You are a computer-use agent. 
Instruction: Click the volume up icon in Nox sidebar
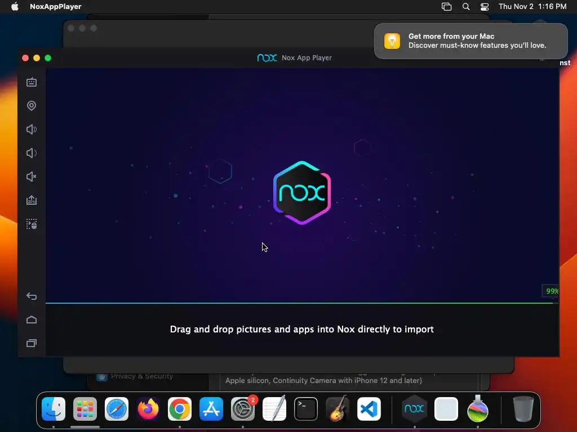[x=32, y=129]
